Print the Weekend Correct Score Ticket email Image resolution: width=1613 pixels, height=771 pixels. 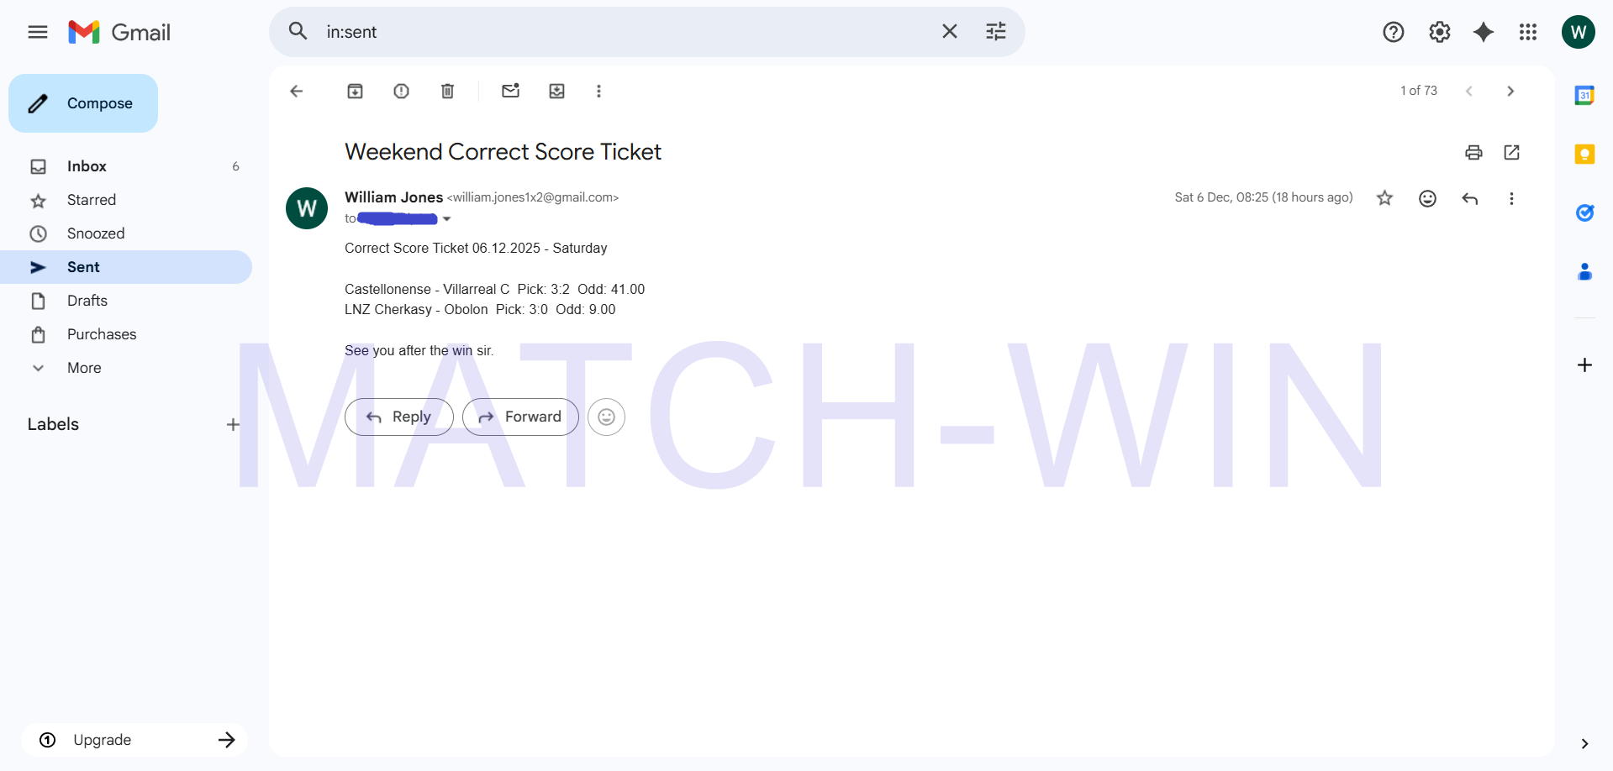[x=1473, y=152]
